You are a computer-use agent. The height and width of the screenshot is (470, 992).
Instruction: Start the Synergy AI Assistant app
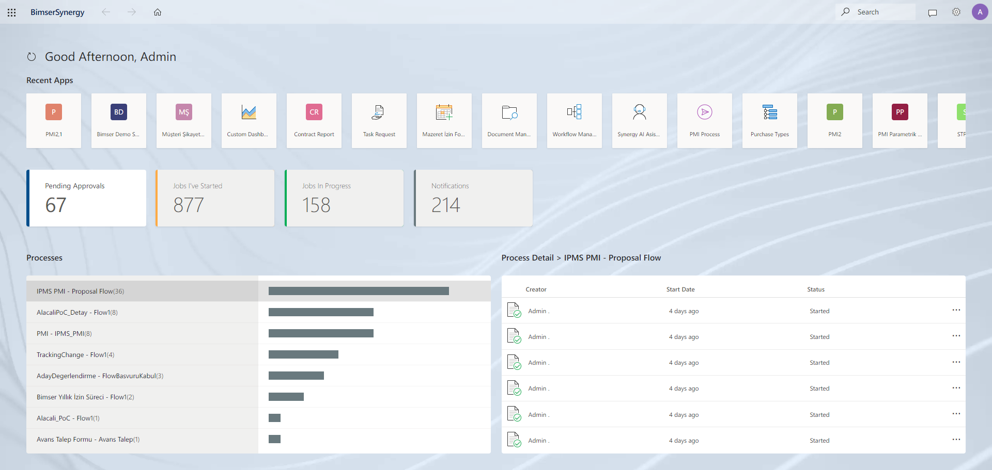point(639,120)
